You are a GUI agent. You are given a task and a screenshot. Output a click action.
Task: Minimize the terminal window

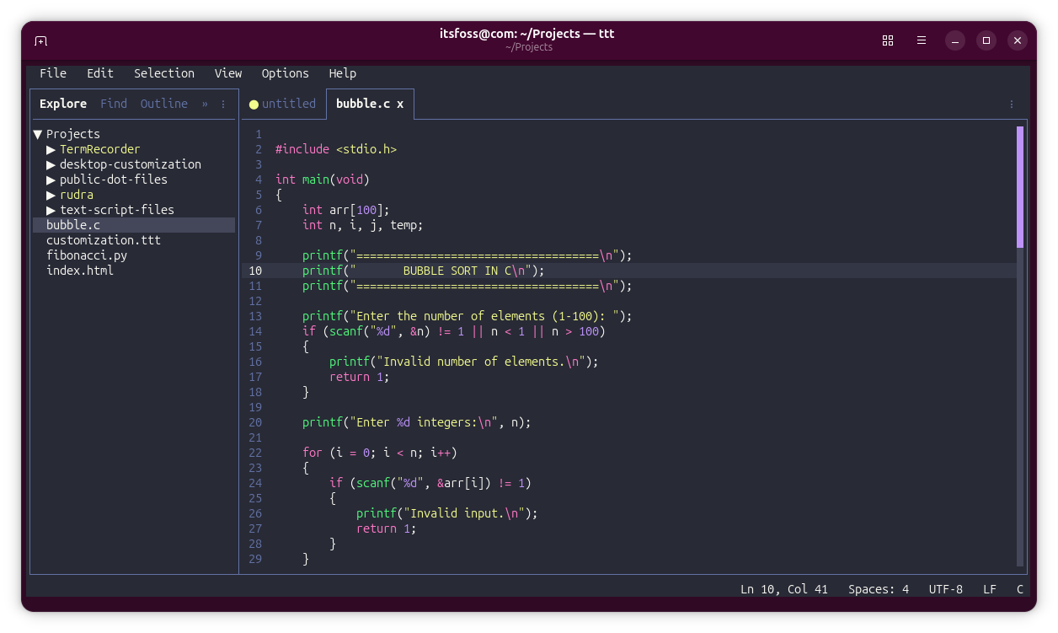click(x=954, y=40)
